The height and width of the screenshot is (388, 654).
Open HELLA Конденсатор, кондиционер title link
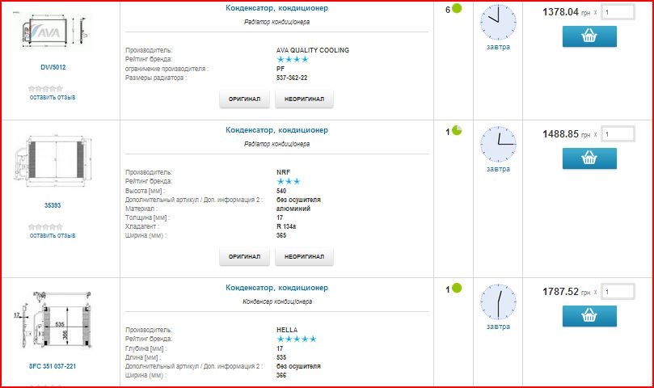[276, 288]
